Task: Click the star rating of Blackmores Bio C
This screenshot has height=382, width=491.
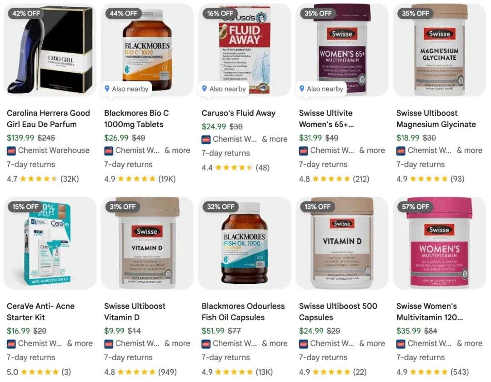Action: click(x=136, y=179)
